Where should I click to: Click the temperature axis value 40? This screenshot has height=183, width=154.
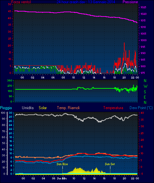(x=142, y=113)
